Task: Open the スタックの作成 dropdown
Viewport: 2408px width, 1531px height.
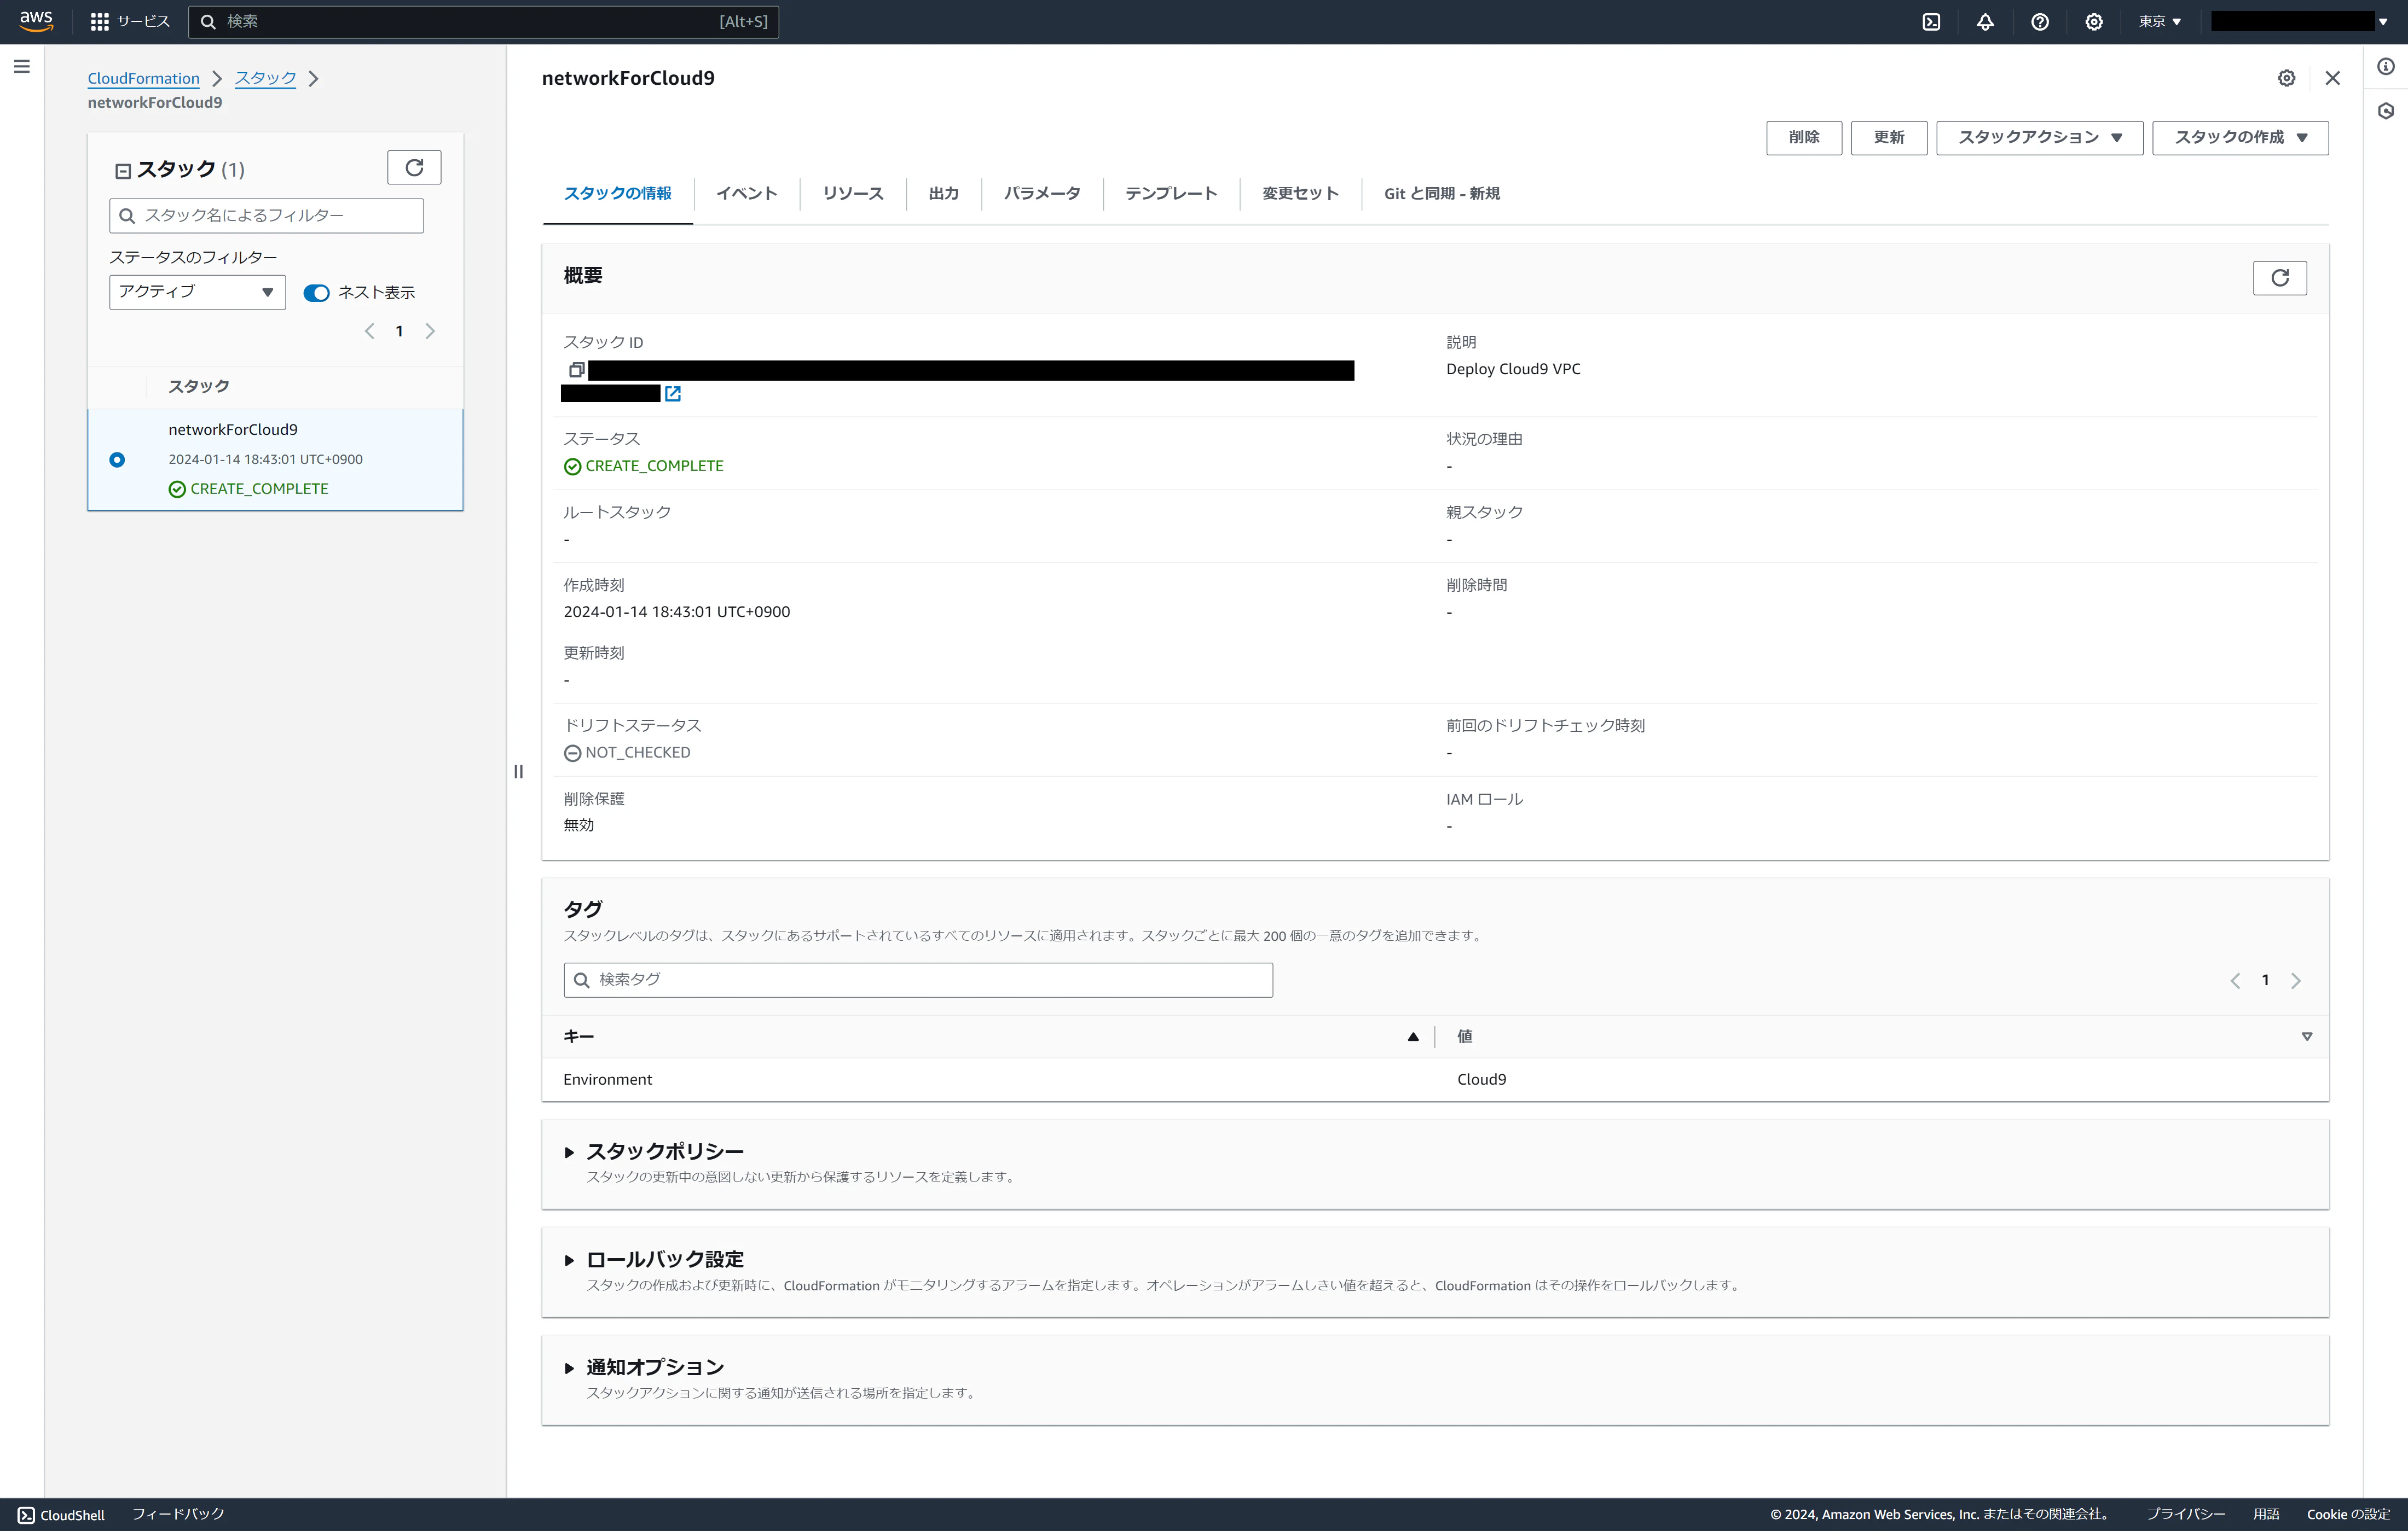Action: pos(2240,138)
